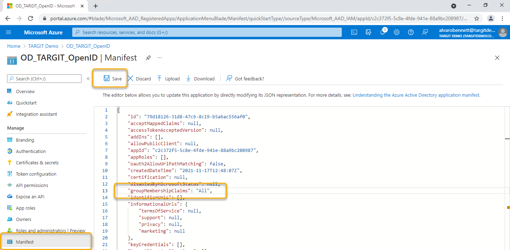Go to Home breadcrumb

(x=14, y=46)
